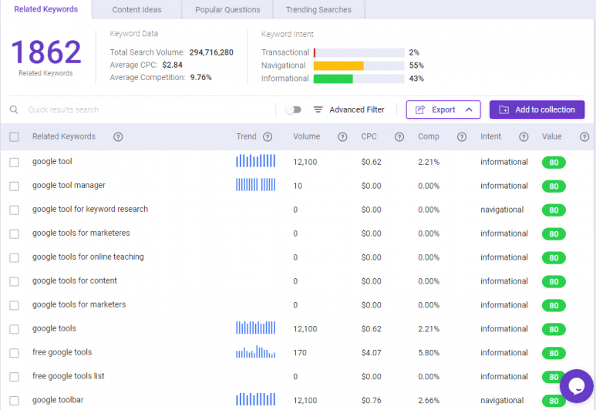
Task: Sort by Volume column header
Action: click(306, 136)
